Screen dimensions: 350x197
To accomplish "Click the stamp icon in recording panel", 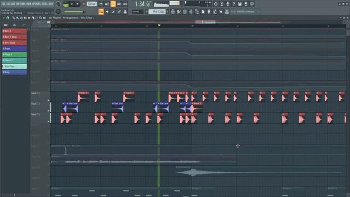I will point(125,11).
